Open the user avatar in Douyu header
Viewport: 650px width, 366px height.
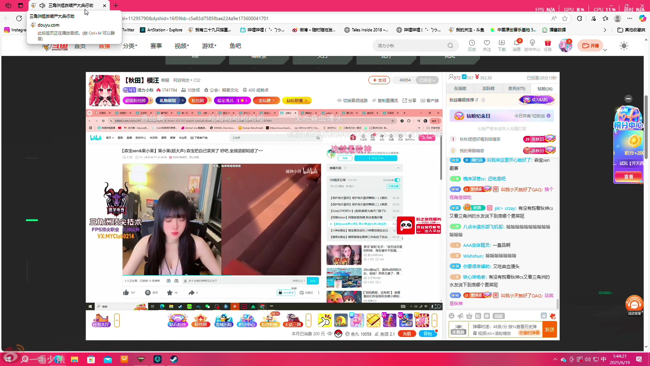[565, 45]
